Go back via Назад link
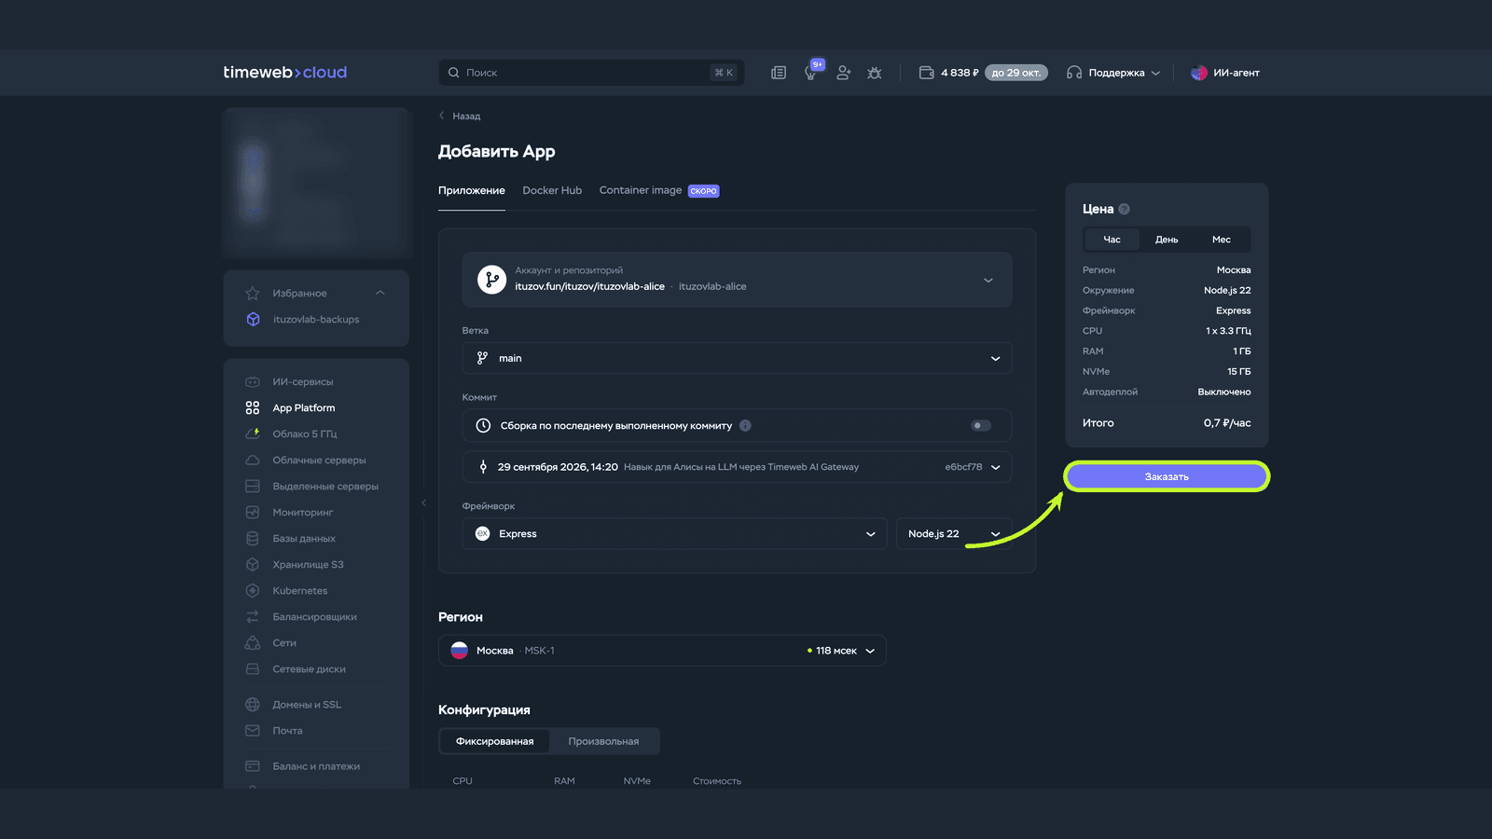Image resolution: width=1492 pixels, height=839 pixels. click(460, 117)
